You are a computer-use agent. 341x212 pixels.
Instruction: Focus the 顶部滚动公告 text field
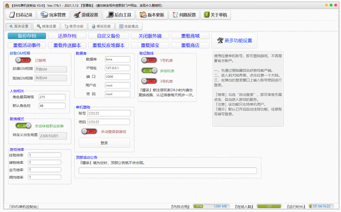pos(168,170)
